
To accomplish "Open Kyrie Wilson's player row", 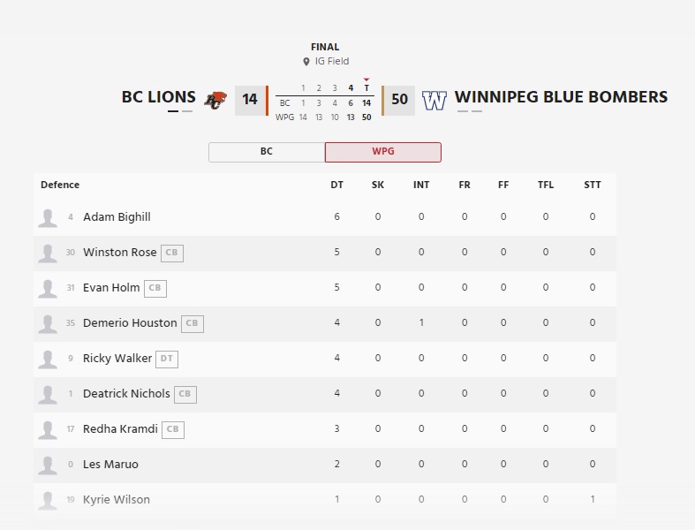I will click(x=117, y=500).
